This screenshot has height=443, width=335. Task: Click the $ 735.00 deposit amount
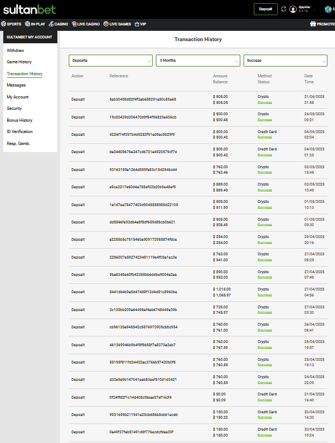tap(220, 307)
